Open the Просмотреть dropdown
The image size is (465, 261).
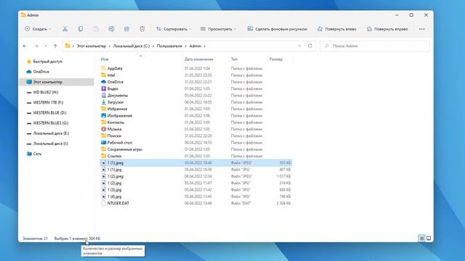coord(219,29)
